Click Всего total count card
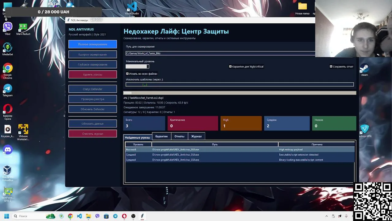The height and width of the screenshot is (221, 392). point(144,123)
